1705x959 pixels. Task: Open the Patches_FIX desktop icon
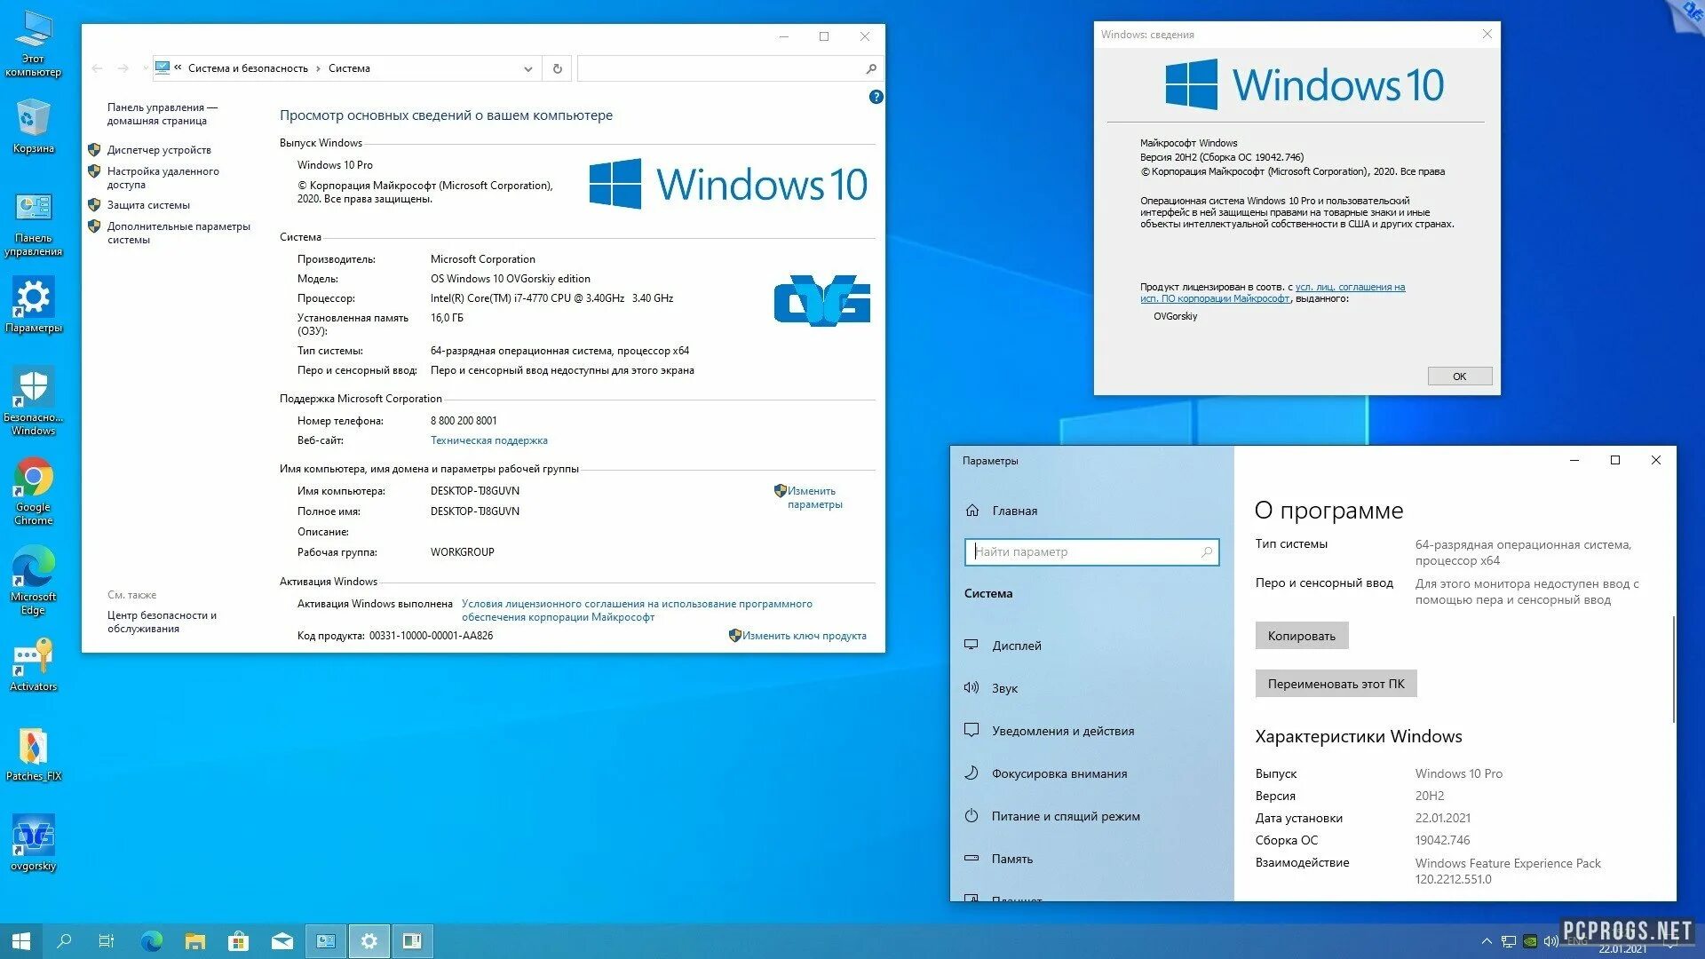pyautogui.click(x=33, y=750)
